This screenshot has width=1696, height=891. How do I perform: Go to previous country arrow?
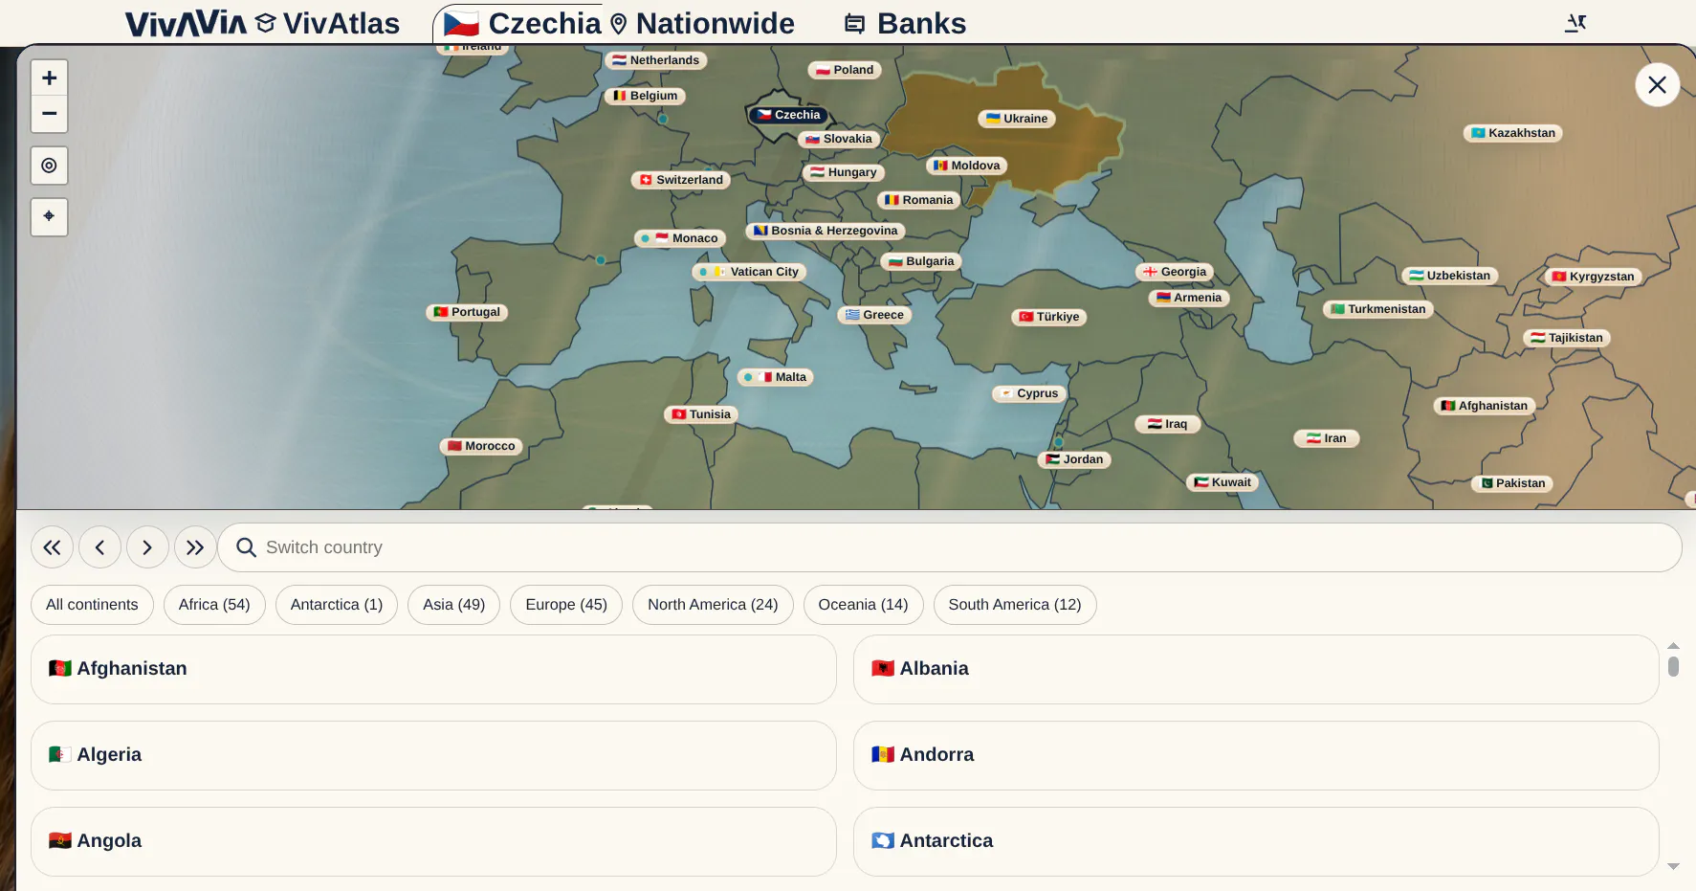tap(99, 547)
